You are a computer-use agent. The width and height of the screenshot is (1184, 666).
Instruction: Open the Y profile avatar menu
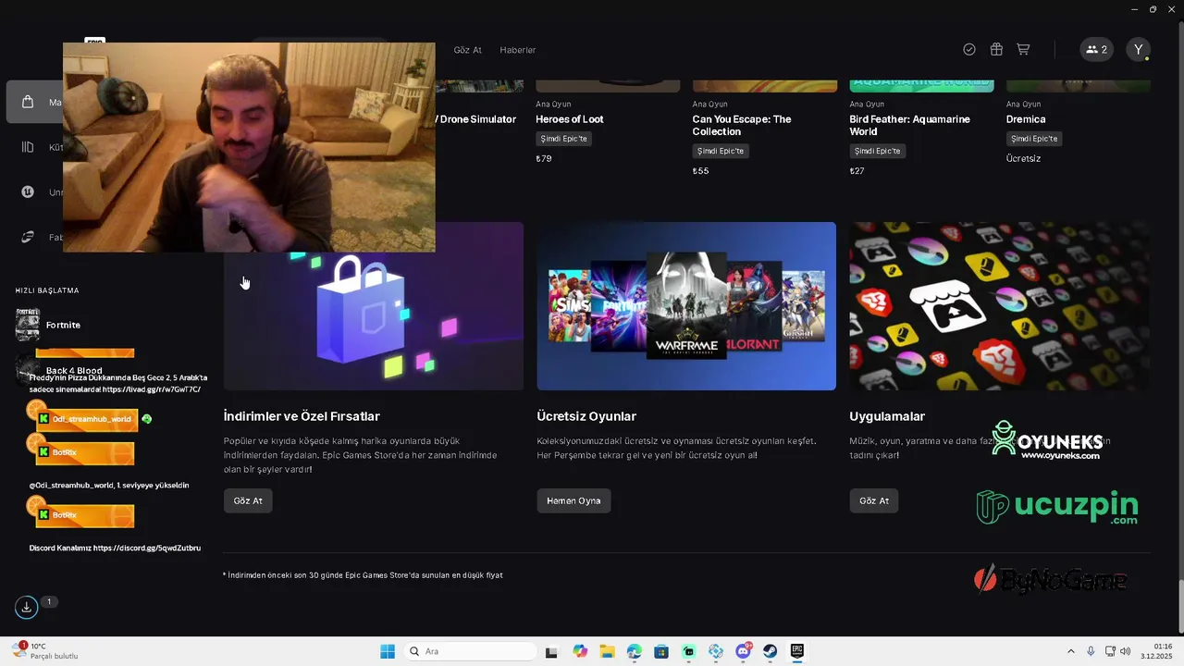(x=1139, y=50)
